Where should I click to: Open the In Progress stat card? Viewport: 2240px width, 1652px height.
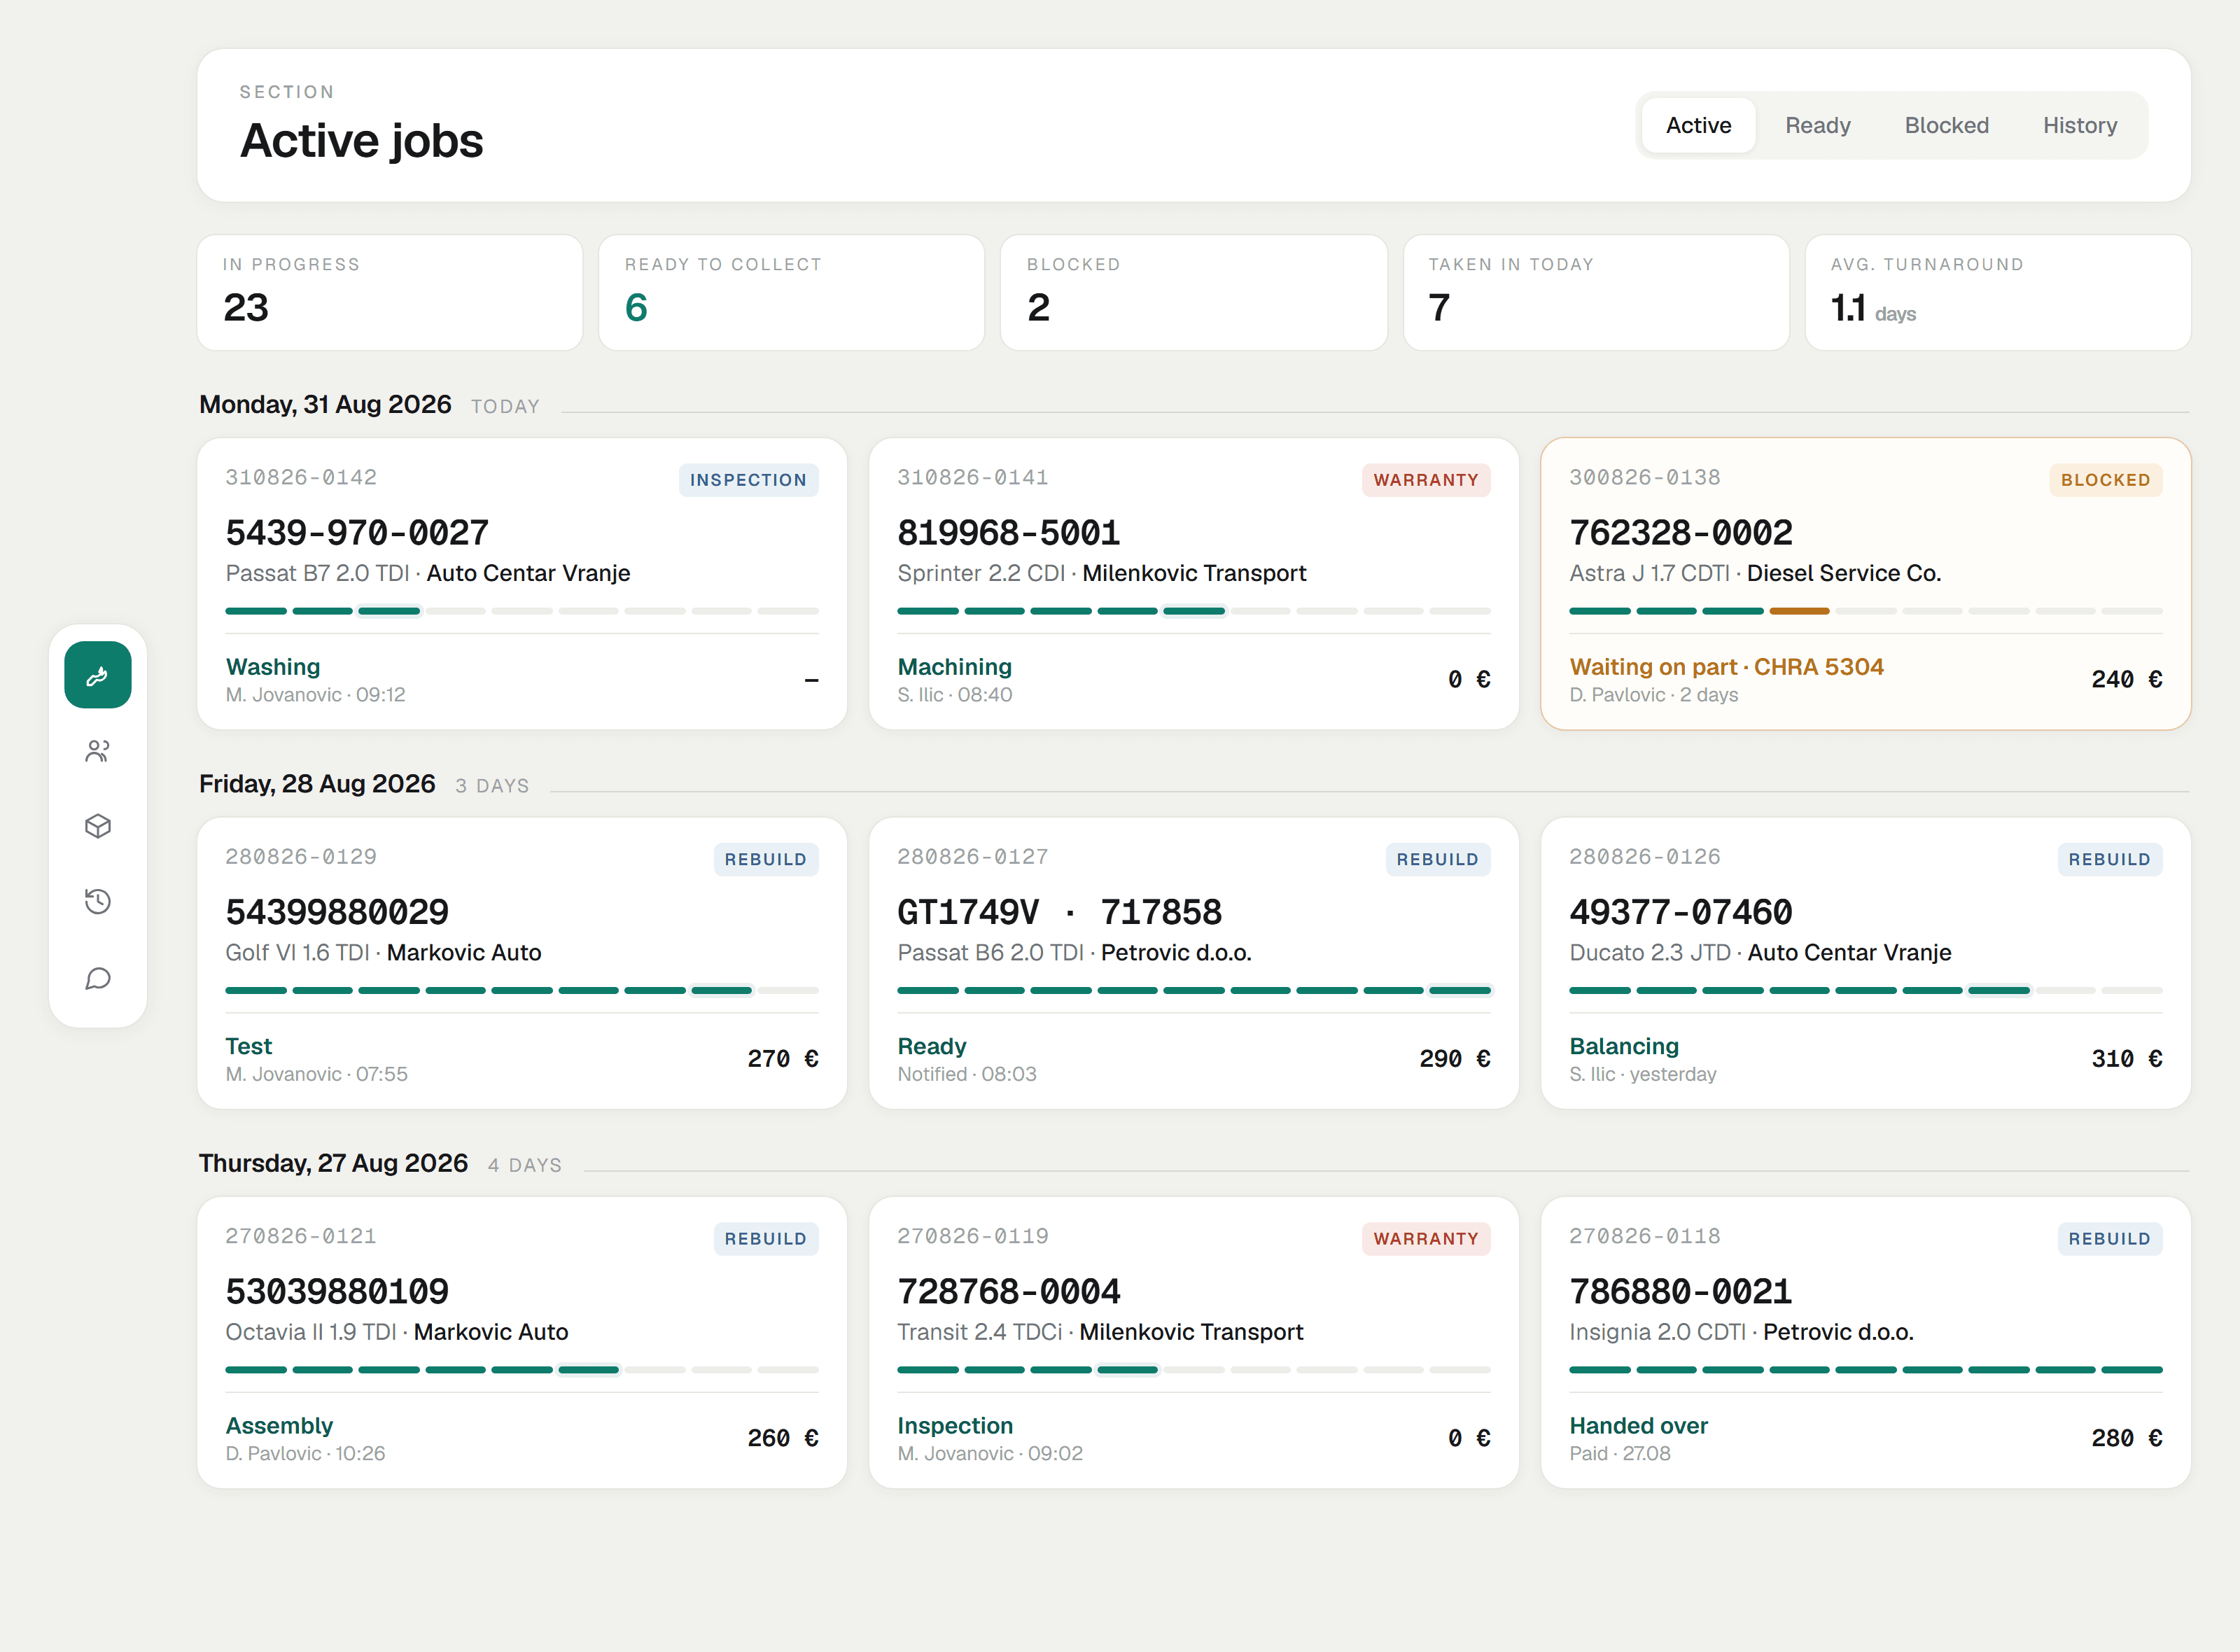[x=390, y=293]
